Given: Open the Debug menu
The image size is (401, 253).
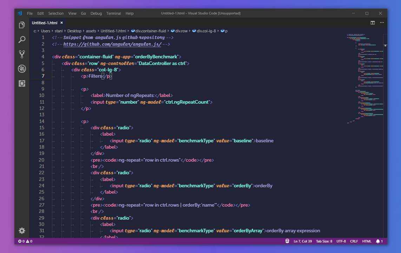Looking at the screenshot, I should [96, 13].
